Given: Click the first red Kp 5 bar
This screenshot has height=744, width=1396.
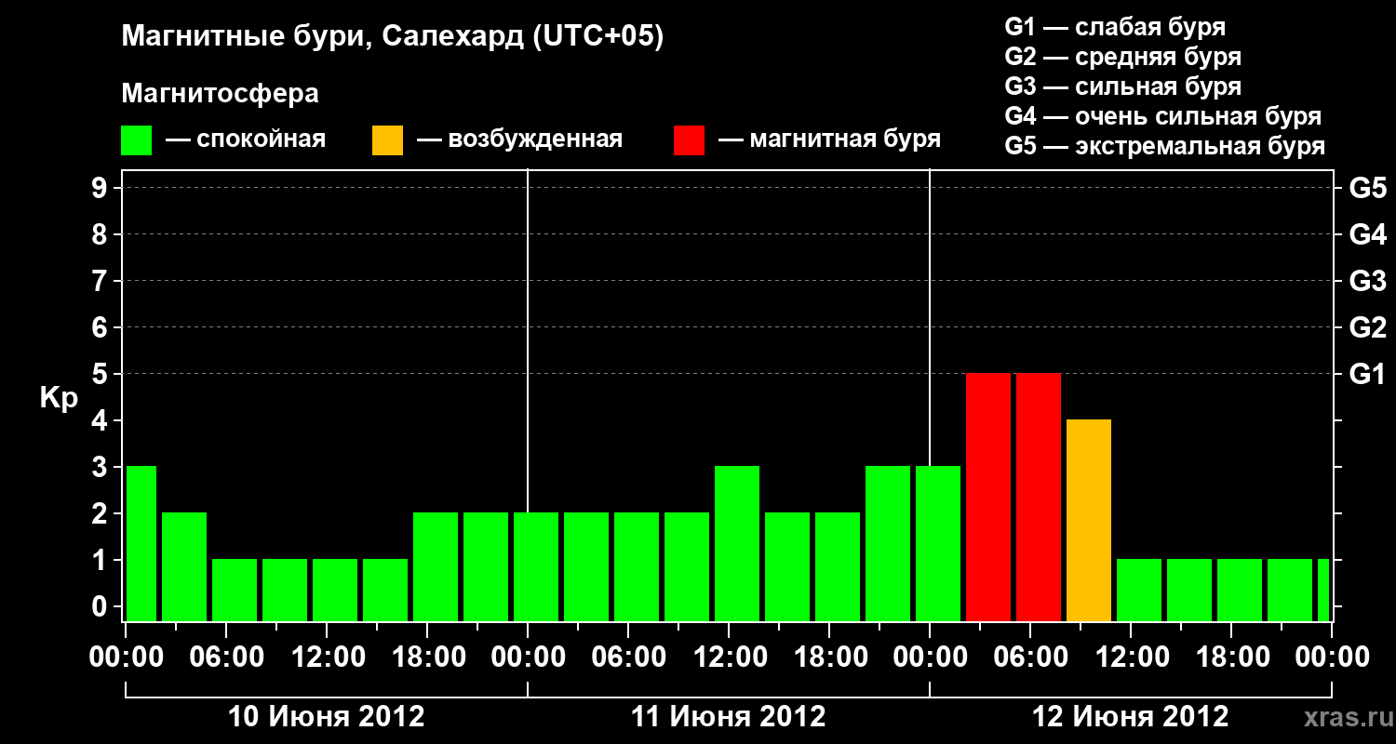Looking at the screenshot, I should (988, 498).
